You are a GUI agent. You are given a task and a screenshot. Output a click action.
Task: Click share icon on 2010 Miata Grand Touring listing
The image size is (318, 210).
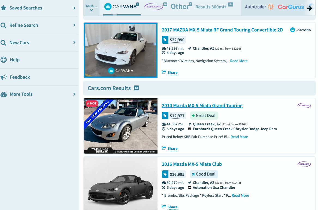point(164,148)
